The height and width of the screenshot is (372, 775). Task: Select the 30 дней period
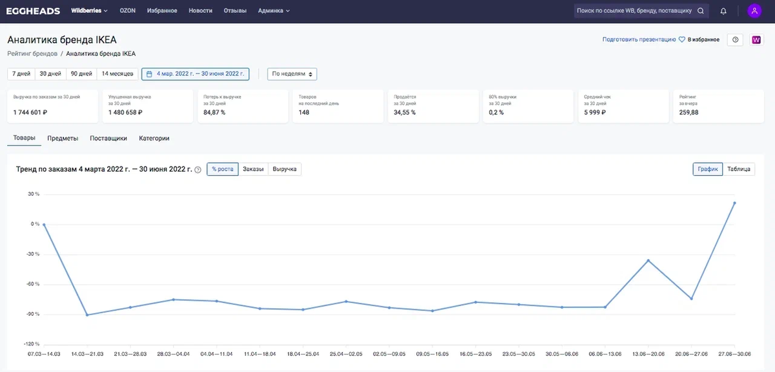point(50,74)
